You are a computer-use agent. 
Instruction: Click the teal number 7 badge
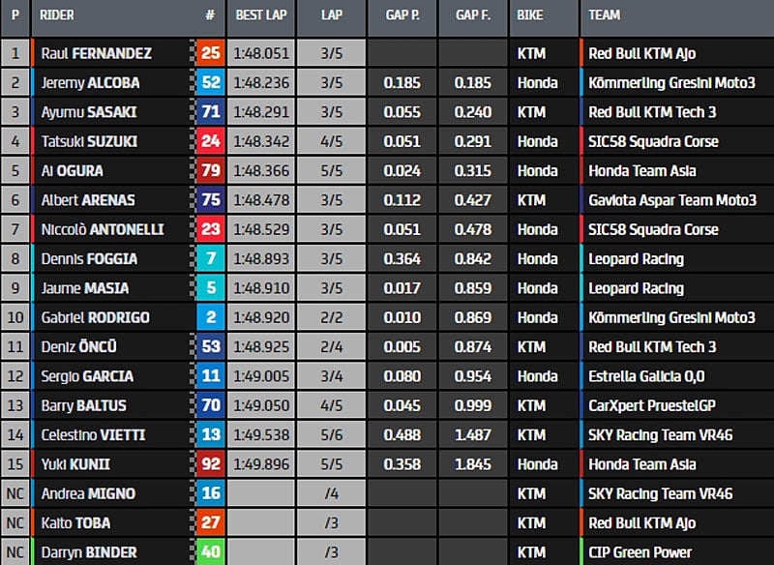[211, 259]
